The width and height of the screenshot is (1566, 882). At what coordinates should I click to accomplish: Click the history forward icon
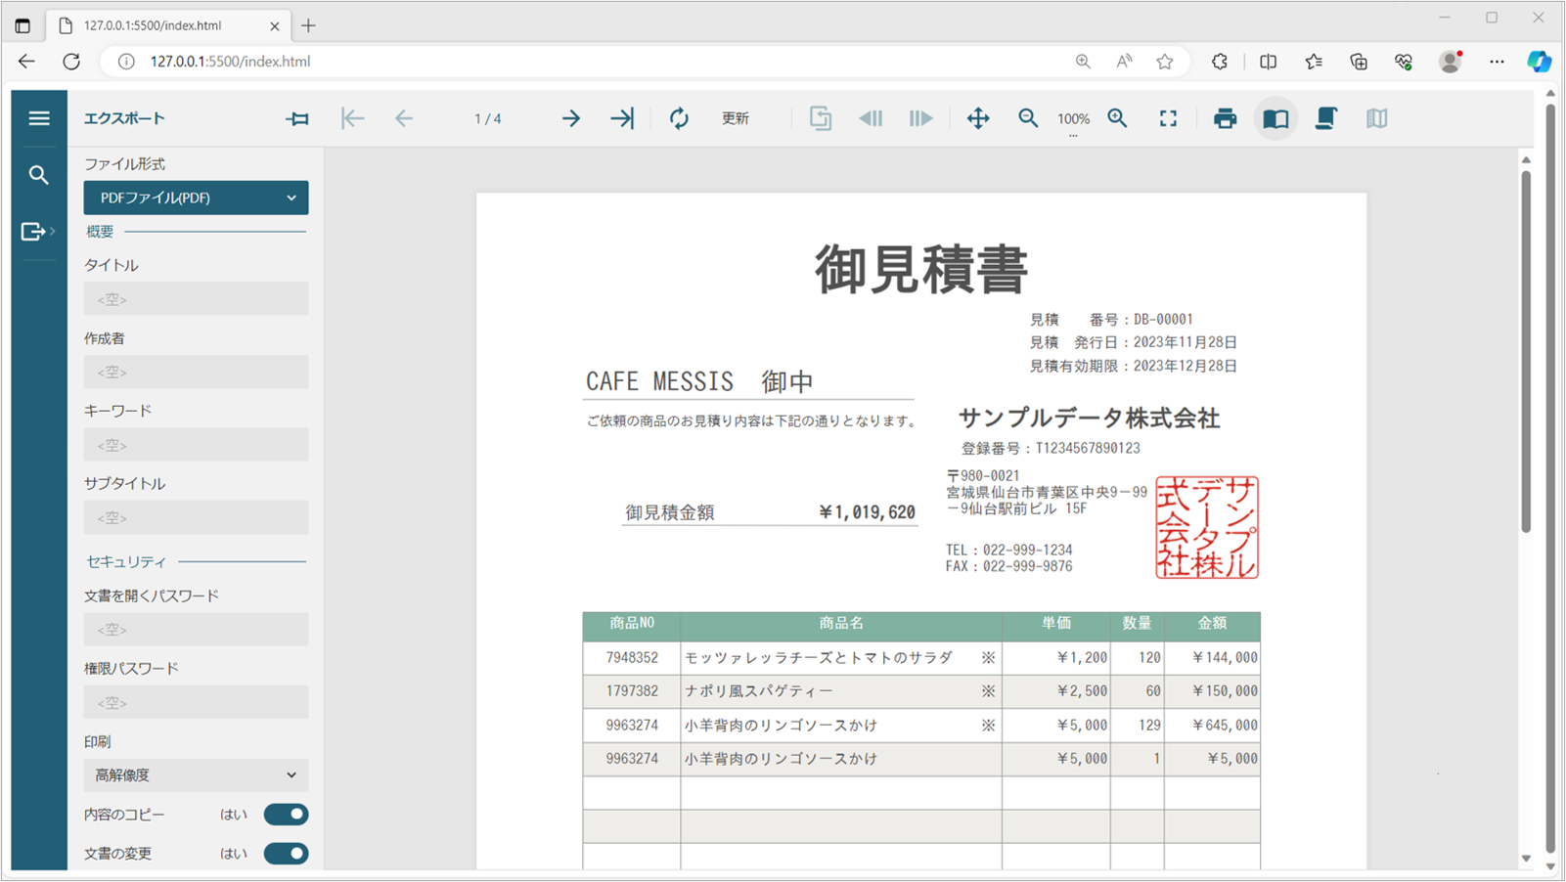coord(921,118)
